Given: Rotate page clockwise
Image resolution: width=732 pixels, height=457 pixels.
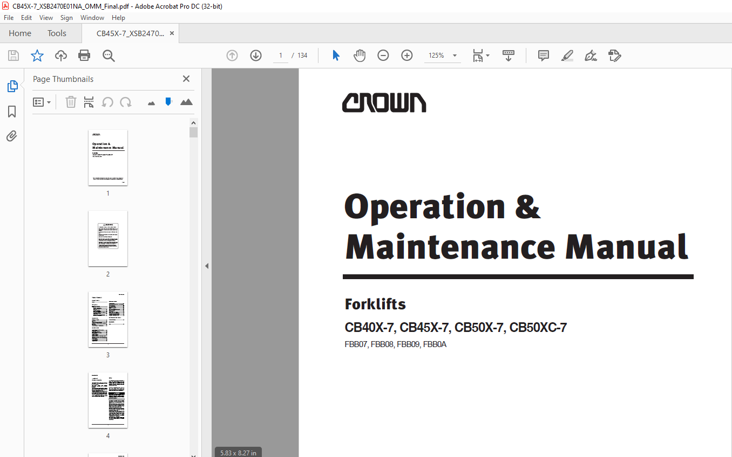Looking at the screenshot, I should click(x=126, y=102).
